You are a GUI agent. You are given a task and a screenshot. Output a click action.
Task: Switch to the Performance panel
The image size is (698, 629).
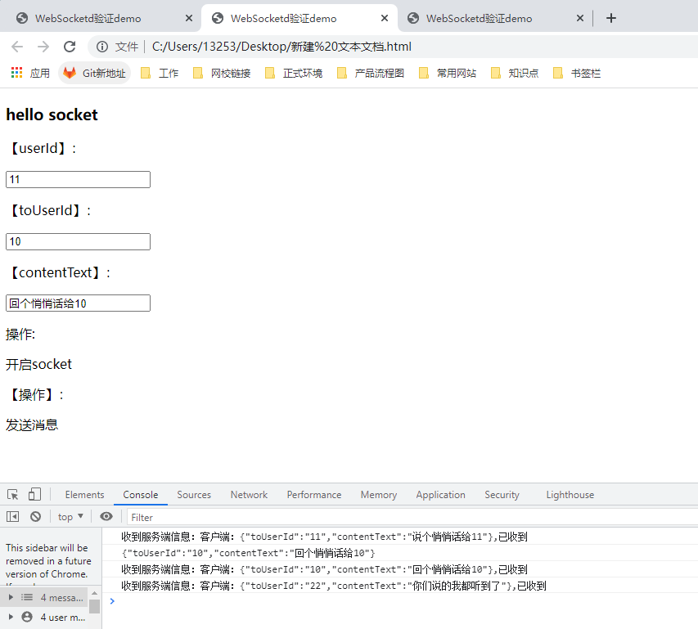[x=314, y=495]
